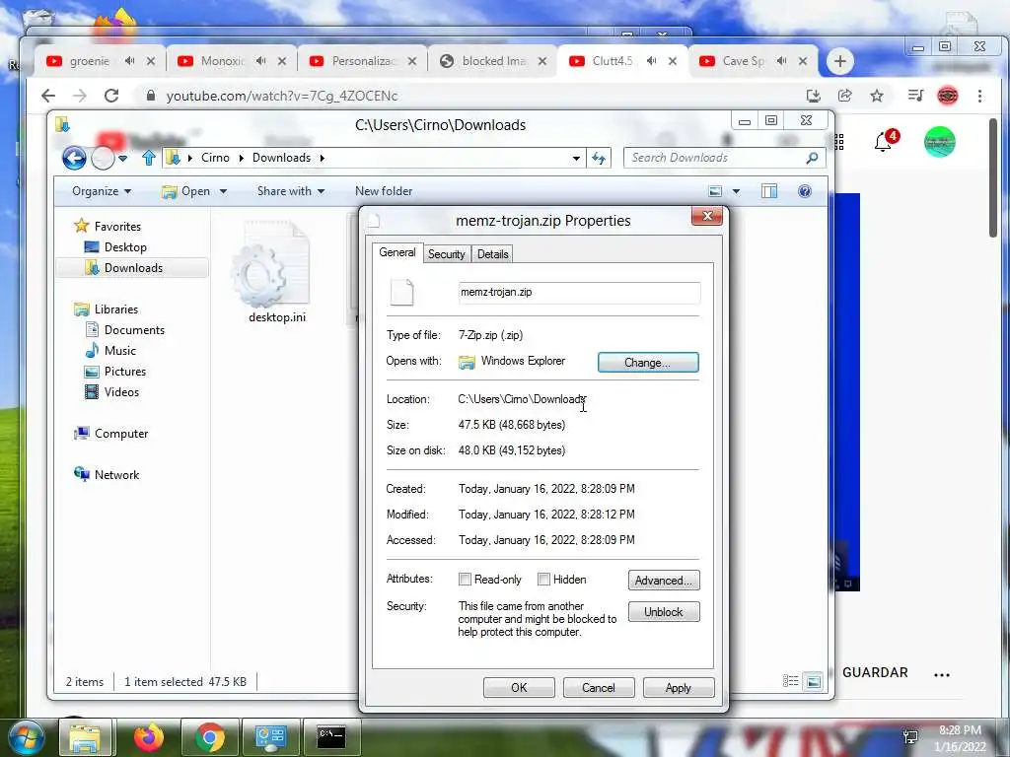Click the Explorer search magnifier icon
The width and height of the screenshot is (1010, 757).
point(812,158)
